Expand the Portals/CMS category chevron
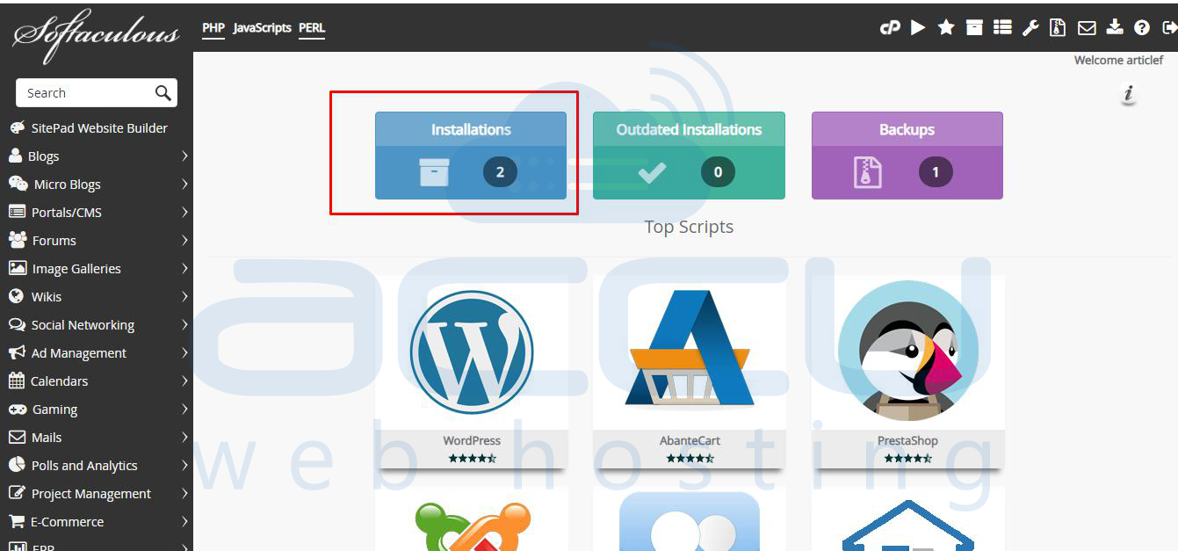 coord(184,213)
